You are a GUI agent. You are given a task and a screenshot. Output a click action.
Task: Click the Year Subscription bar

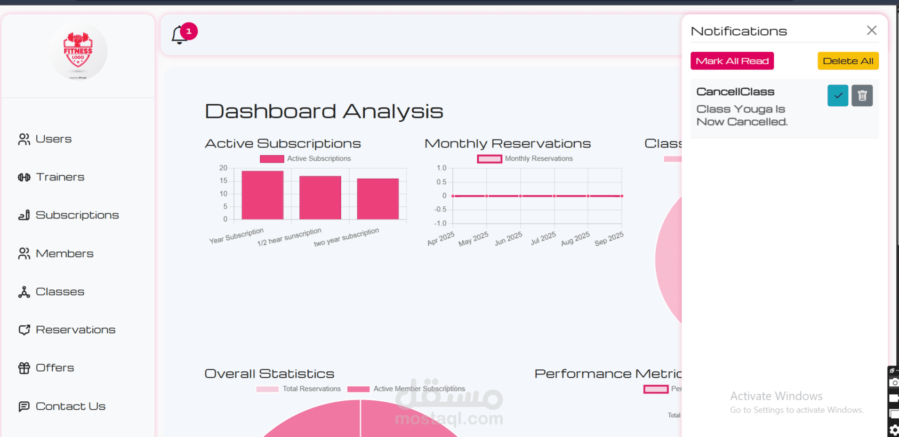click(262, 195)
